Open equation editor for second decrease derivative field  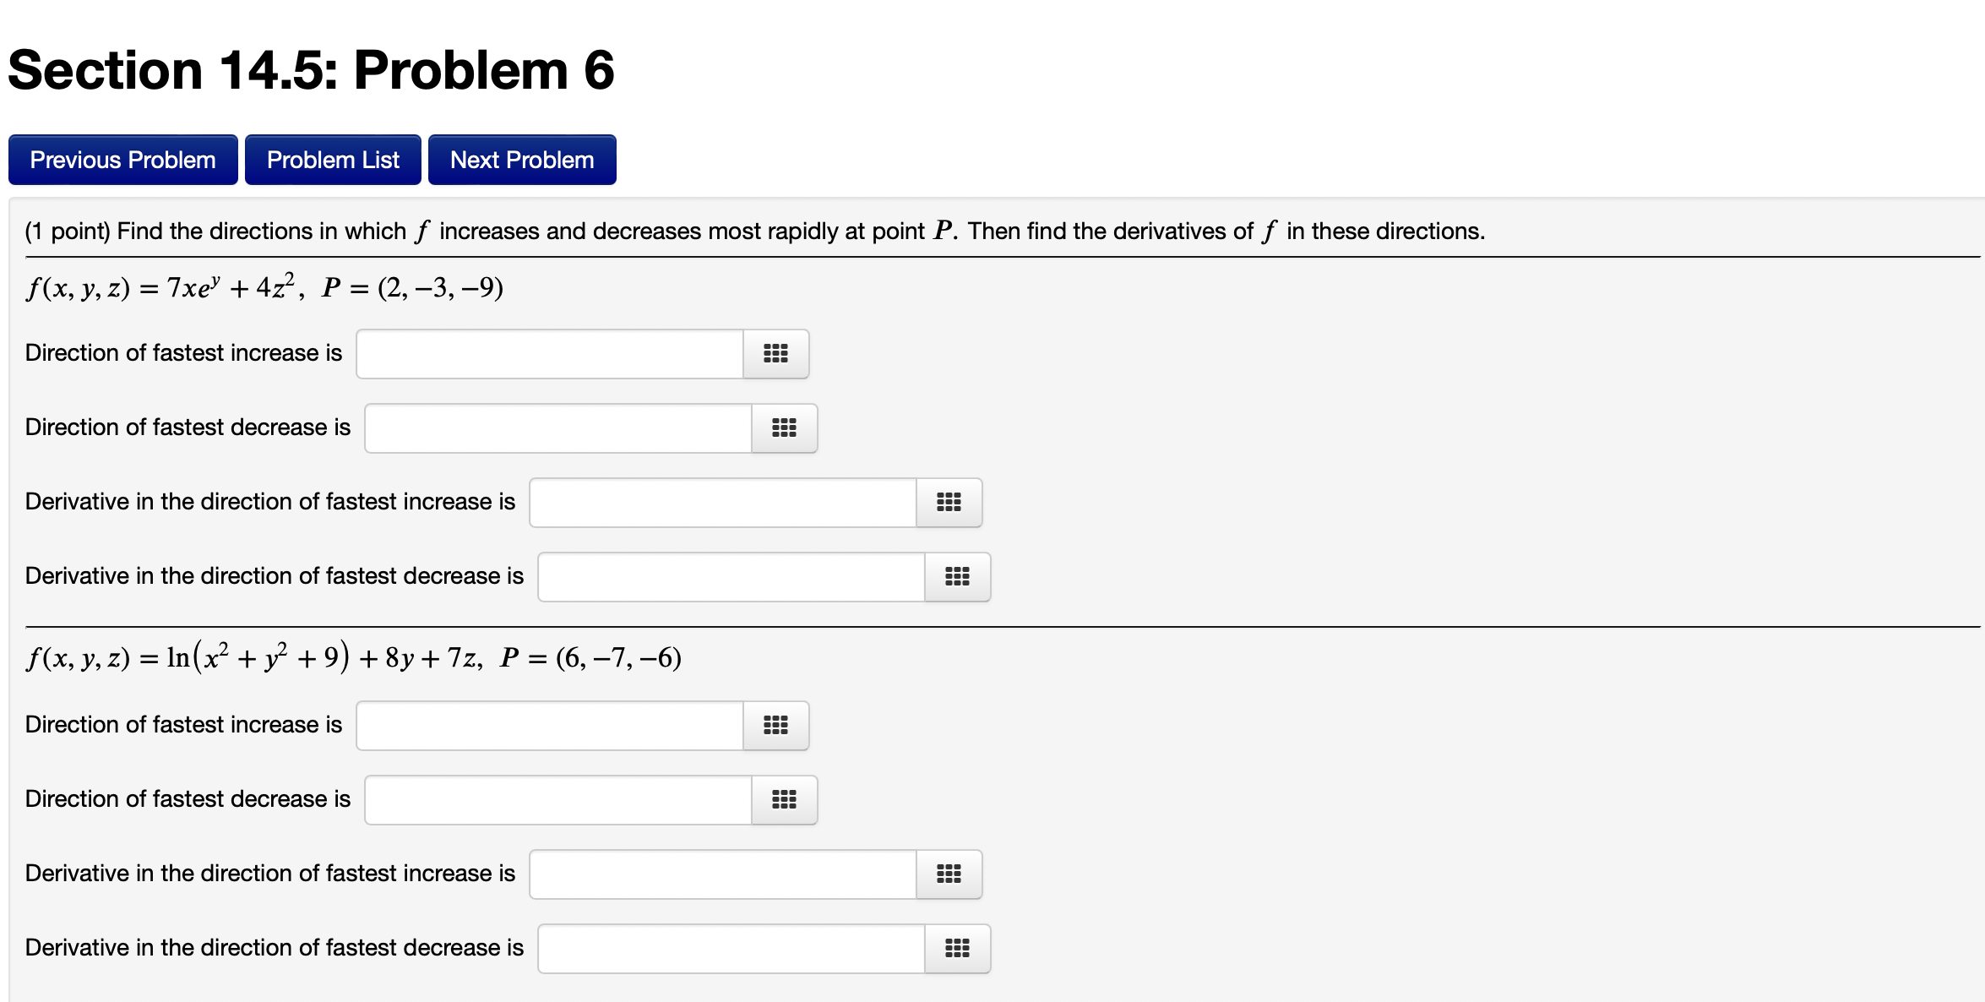tap(955, 948)
